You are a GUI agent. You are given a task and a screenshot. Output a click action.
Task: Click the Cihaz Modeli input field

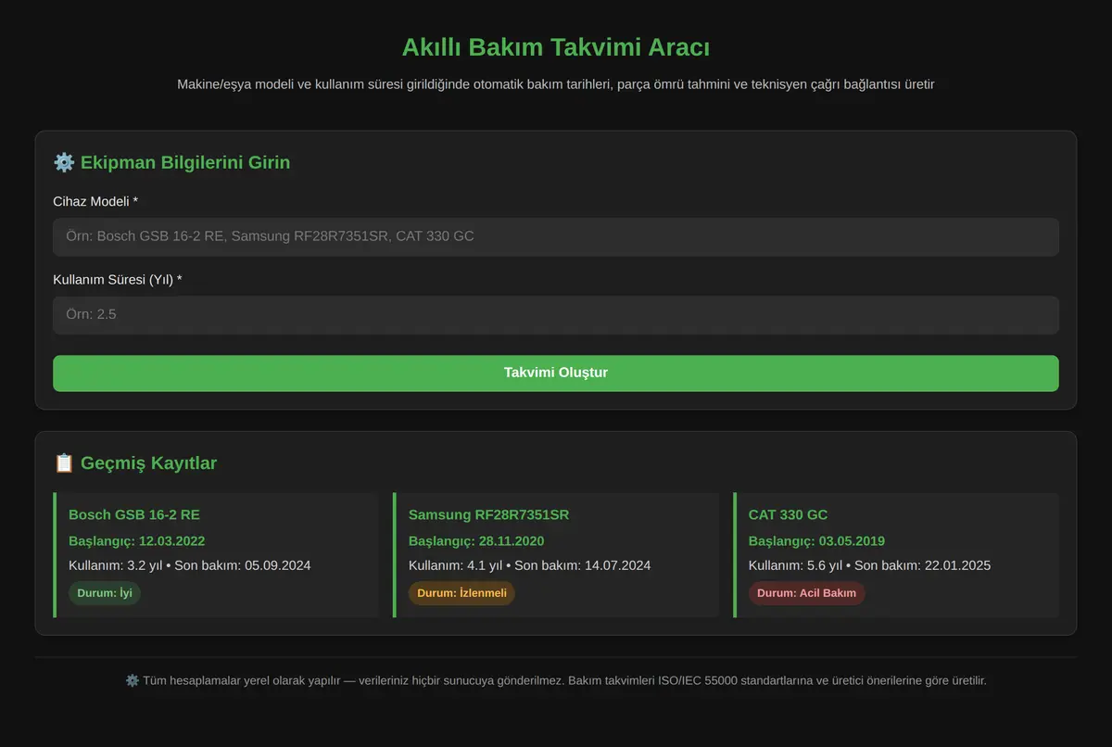(x=556, y=236)
